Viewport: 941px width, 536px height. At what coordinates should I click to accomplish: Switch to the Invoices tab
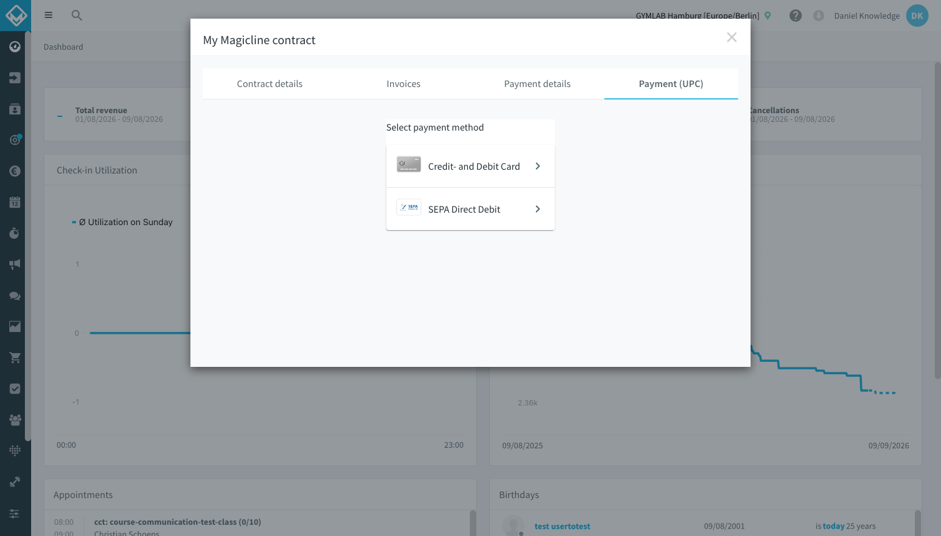tap(403, 84)
